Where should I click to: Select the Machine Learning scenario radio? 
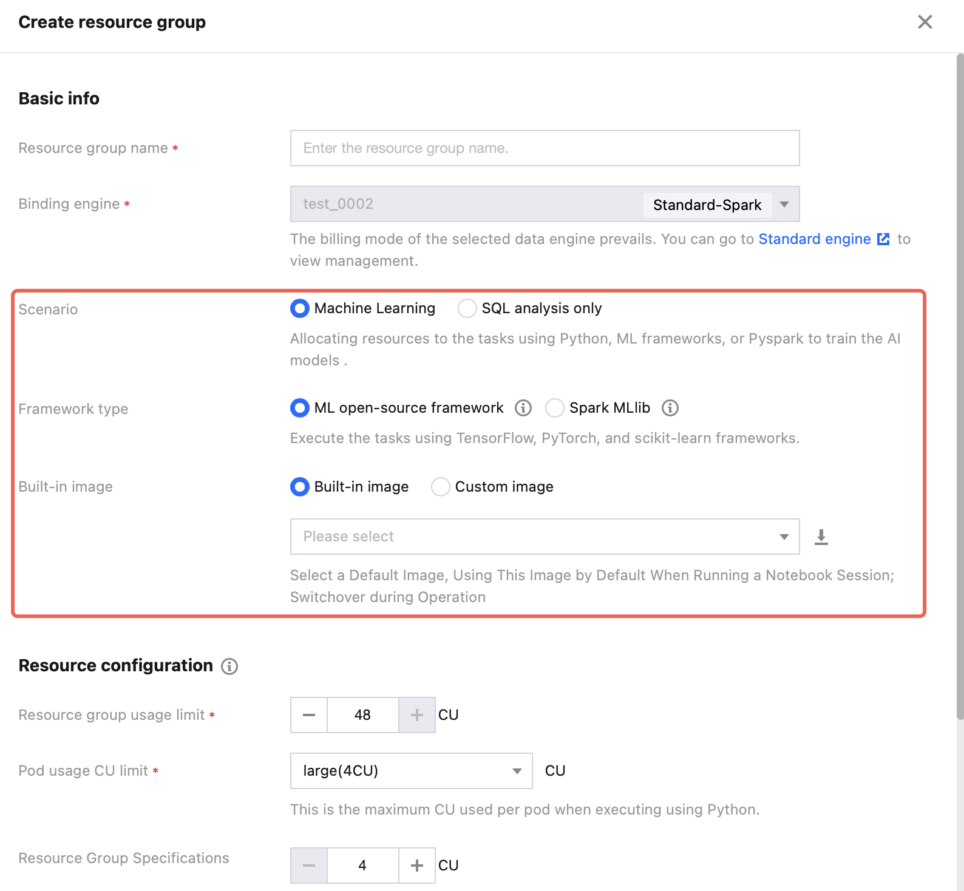pos(300,308)
